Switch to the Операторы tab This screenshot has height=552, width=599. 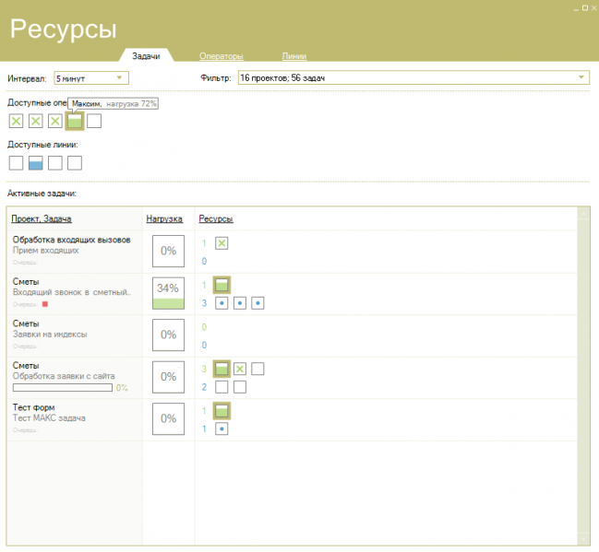(x=222, y=56)
